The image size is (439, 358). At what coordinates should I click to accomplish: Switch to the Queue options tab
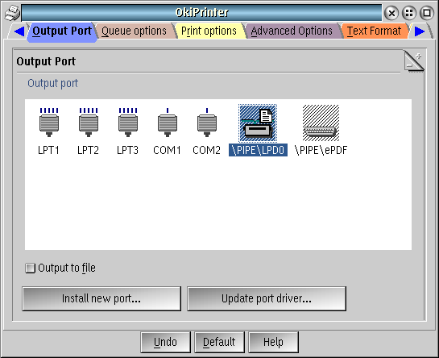(134, 31)
